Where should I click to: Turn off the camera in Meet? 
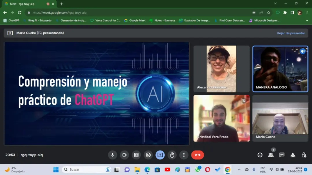click(x=124, y=155)
